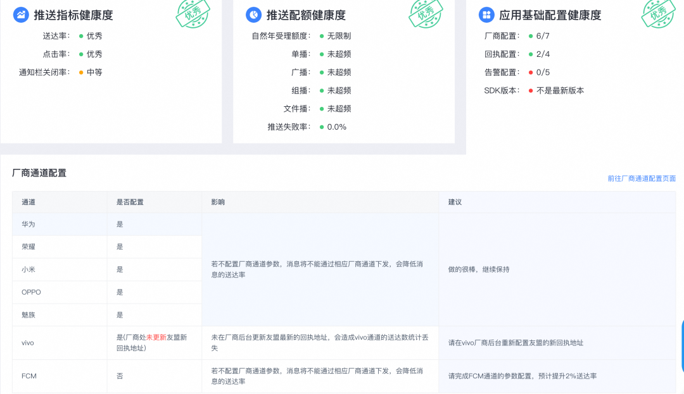Screen dimensions: 684x394
Task: Click the 推送指标健康度 chart icon
Action: coord(20,15)
